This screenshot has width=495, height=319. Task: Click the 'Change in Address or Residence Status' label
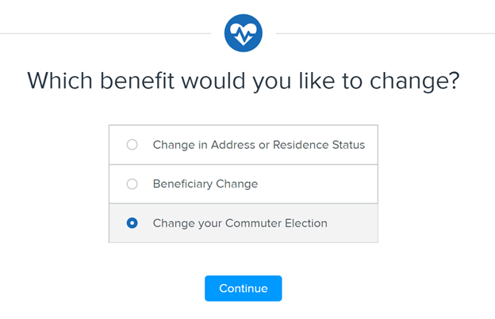pos(259,145)
